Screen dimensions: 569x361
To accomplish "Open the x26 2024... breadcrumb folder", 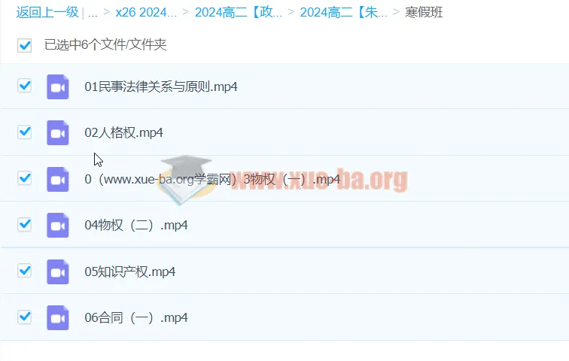I will (x=146, y=12).
